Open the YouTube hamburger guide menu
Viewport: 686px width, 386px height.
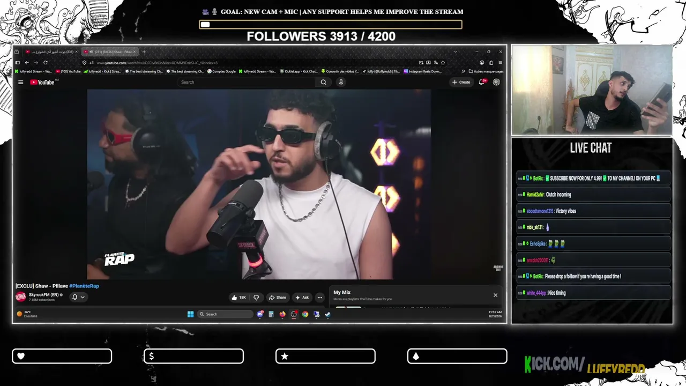pyautogui.click(x=20, y=82)
